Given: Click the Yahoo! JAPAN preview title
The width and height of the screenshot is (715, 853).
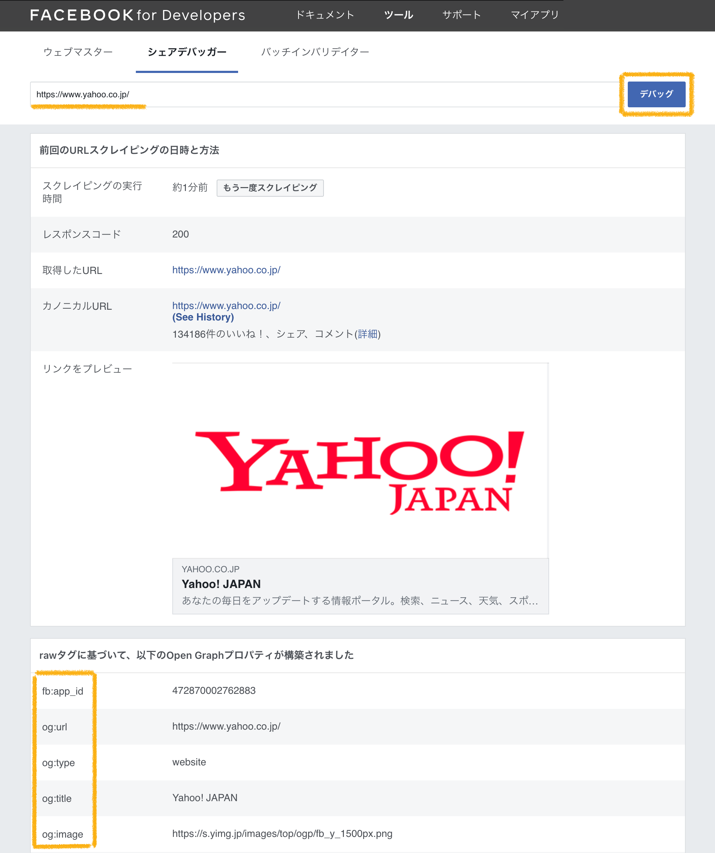Looking at the screenshot, I should pos(221,584).
